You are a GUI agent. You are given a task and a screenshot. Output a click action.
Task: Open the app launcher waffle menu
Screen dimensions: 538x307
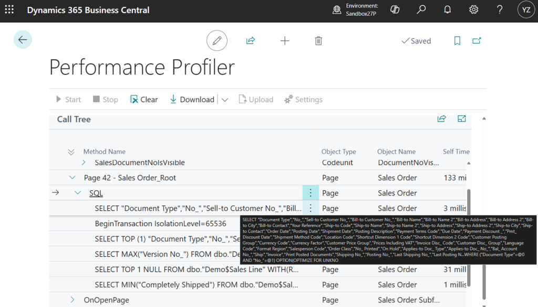pos(9,10)
